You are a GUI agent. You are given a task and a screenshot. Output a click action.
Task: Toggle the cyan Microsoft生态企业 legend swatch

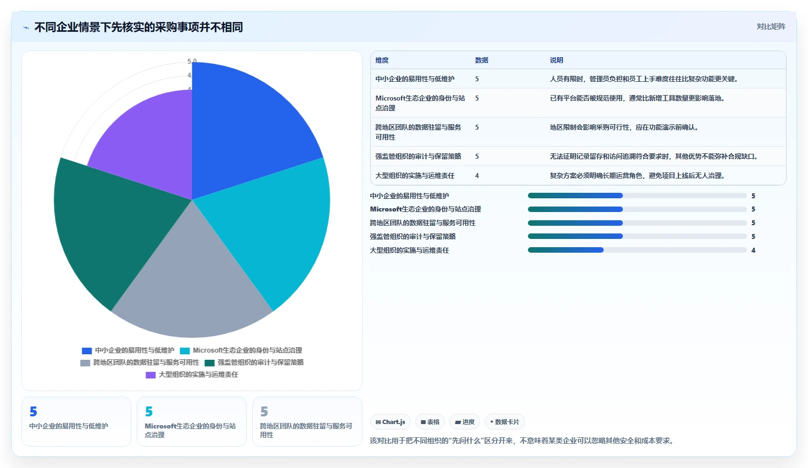(185, 350)
